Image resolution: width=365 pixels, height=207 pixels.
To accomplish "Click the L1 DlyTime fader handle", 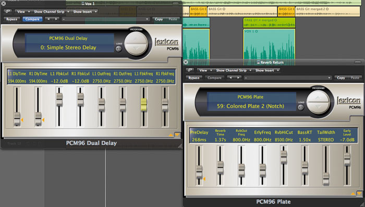I will tap(17, 119).
